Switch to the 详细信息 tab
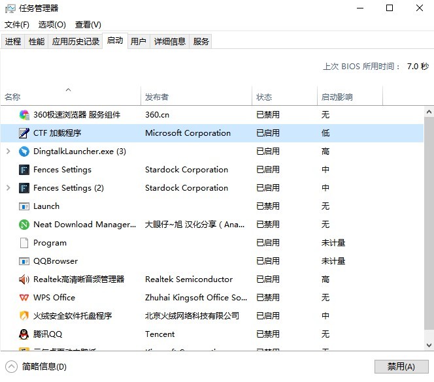 [x=170, y=42]
